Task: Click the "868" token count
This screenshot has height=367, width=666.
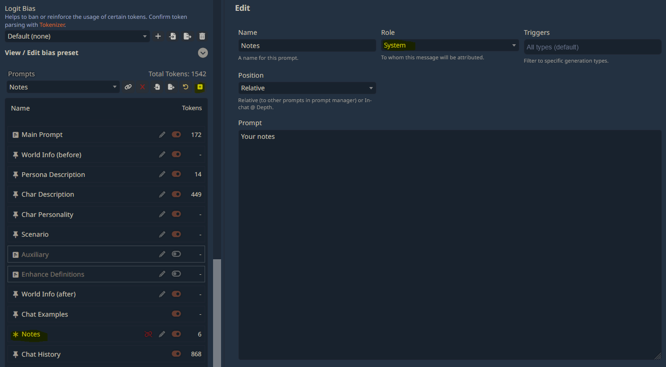Action: (x=196, y=354)
